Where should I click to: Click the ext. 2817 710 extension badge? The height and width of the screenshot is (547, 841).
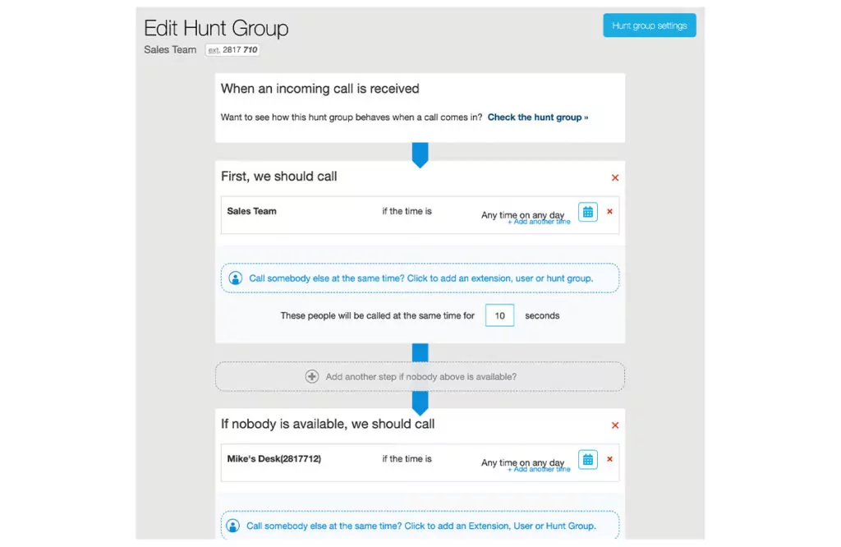[232, 50]
